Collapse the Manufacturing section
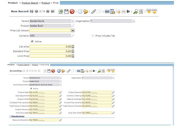The width and height of the screenshot is (187, 139). tap(10, 116)
